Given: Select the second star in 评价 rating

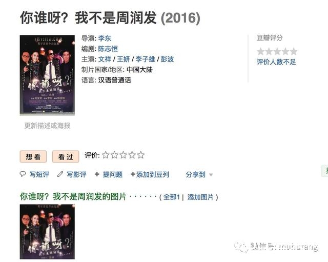Looking at the screenshot, I should tap(114, 155).
